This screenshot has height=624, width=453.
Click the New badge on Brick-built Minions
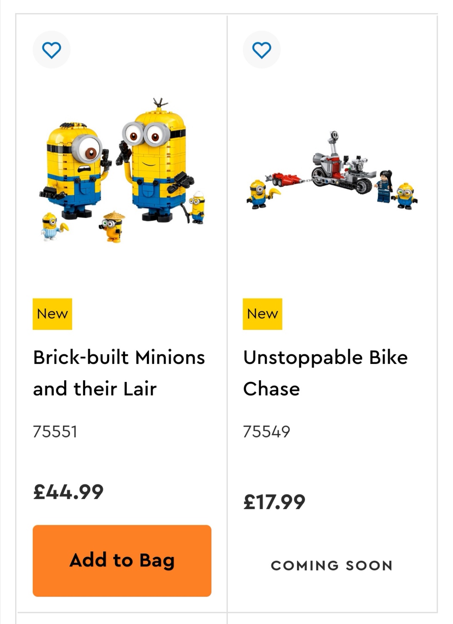click(52, 314)
